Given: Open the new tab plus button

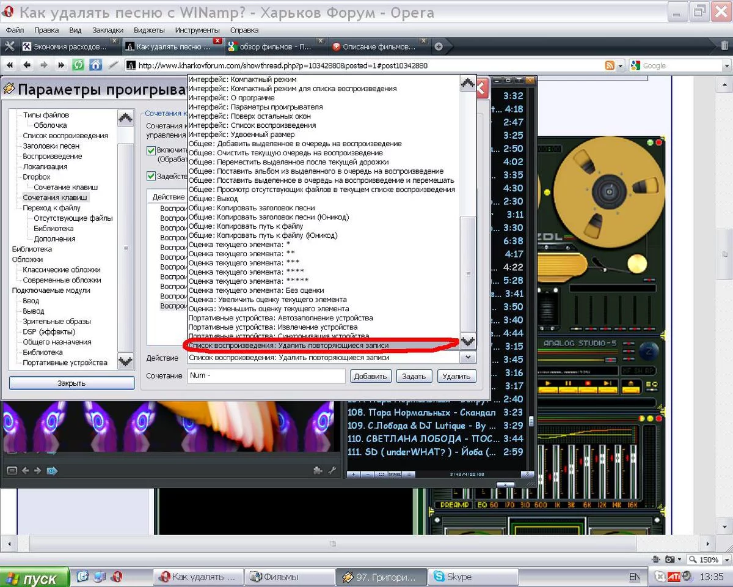Looking at the screenshot, I should (438, 46).
